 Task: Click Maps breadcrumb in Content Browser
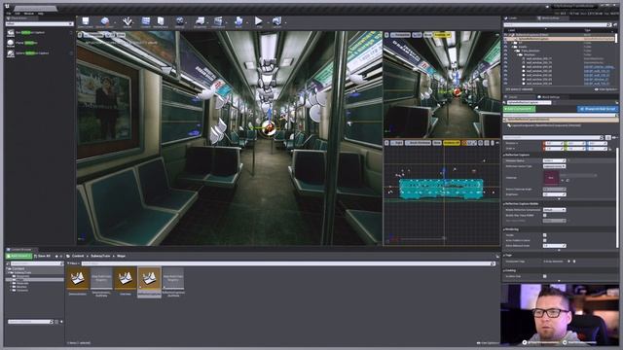pos(121,257)
